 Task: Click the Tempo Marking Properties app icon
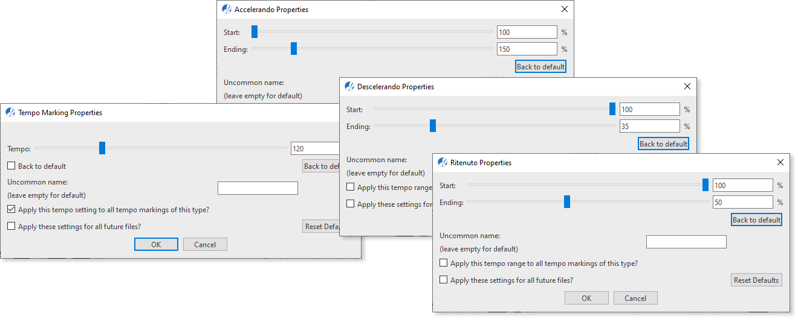point(10,112)
